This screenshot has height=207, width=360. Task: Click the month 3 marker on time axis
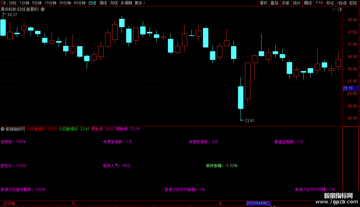pyautogui.click(x=74, y=203)
